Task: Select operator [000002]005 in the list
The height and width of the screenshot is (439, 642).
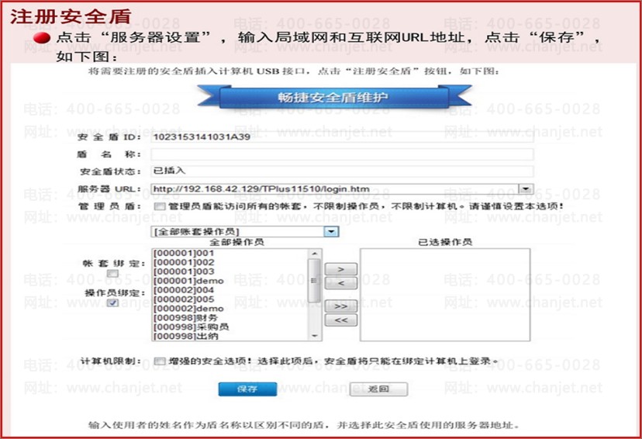Action: point(184,299)
